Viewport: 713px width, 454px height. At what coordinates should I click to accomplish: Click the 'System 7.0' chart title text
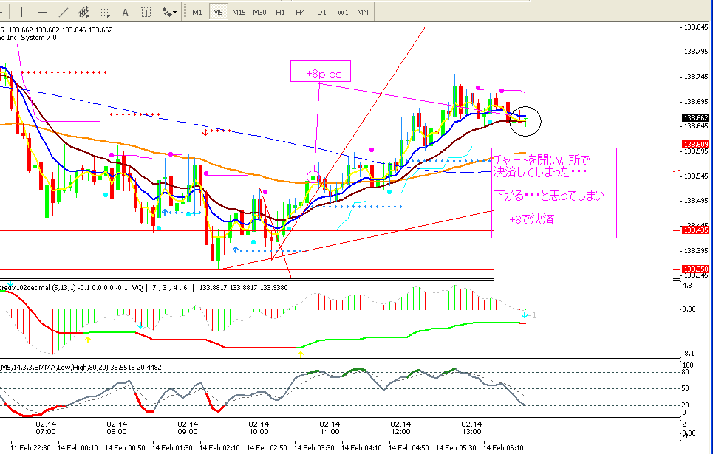38,38
